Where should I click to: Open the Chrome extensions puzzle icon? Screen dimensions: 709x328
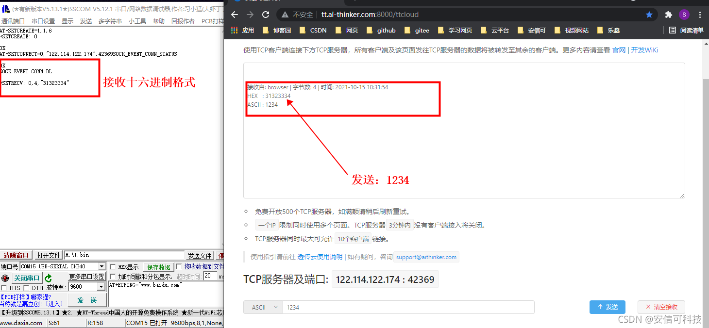(x=669, y=15)
